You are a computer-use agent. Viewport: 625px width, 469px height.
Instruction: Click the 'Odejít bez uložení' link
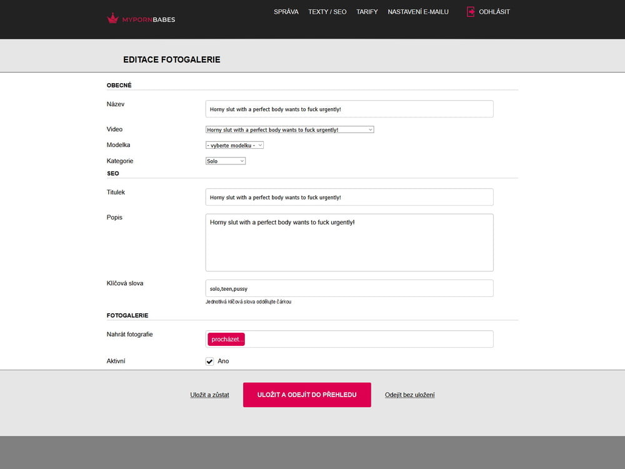pyautogui.click(x=409, y=395)
